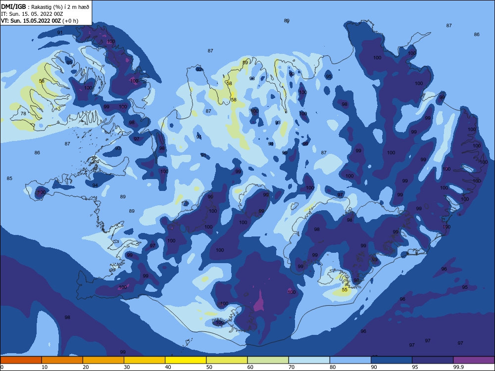495x371 pixels.
Task: Click the legend scale label 99.9
Action: pyautogui.click(x=458, y=367)
